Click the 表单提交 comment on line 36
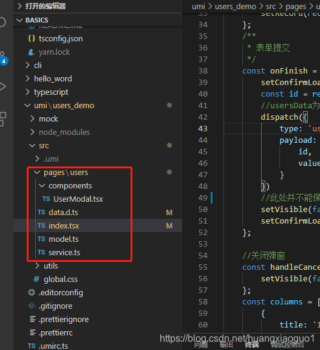320x350 pixels. click(273, 48)
